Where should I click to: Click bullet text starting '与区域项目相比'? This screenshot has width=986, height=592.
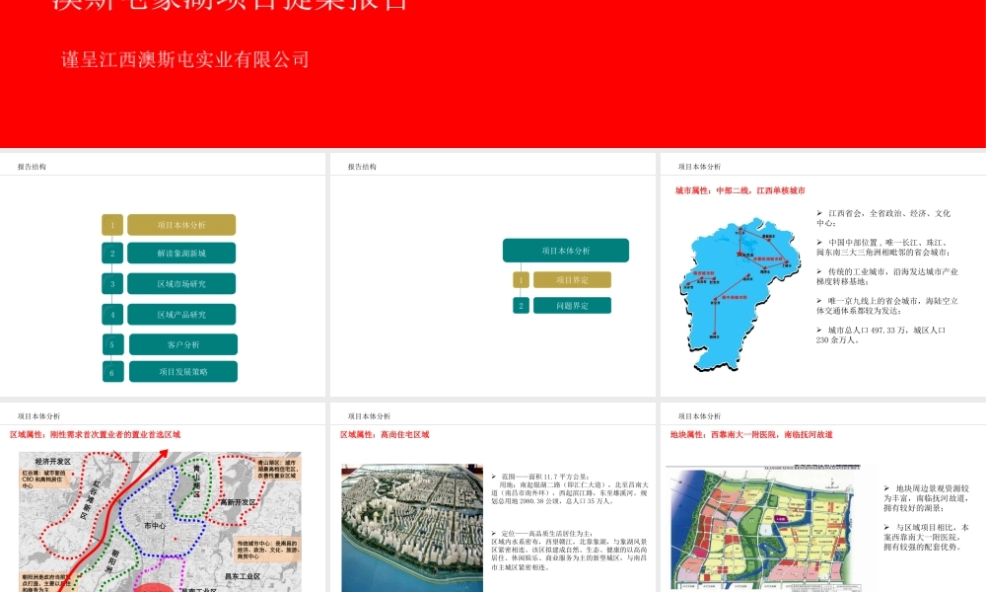(x=926, y=537)
